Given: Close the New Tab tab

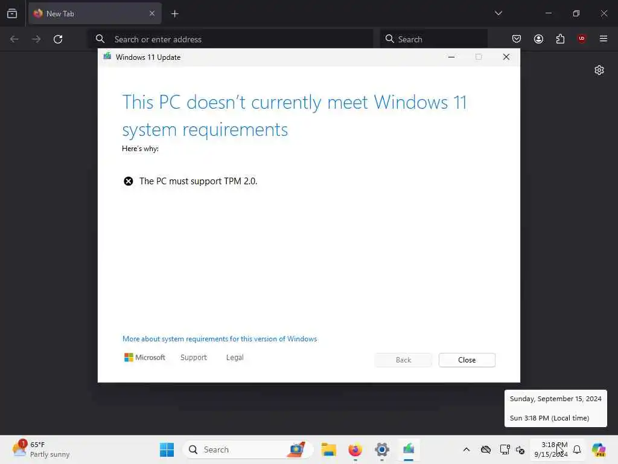Looking at the screenshot, I should (x=152, y=13).
